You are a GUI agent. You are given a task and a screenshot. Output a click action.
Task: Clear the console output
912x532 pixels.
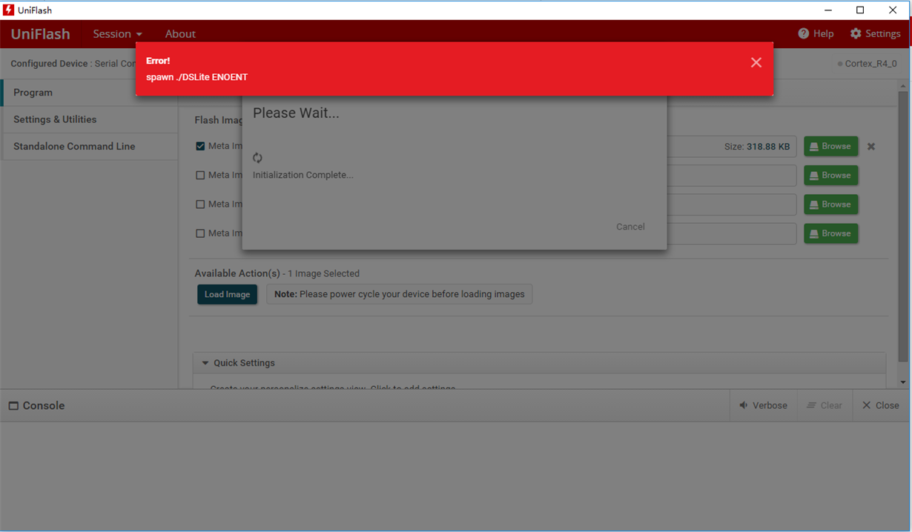(825, 405)
